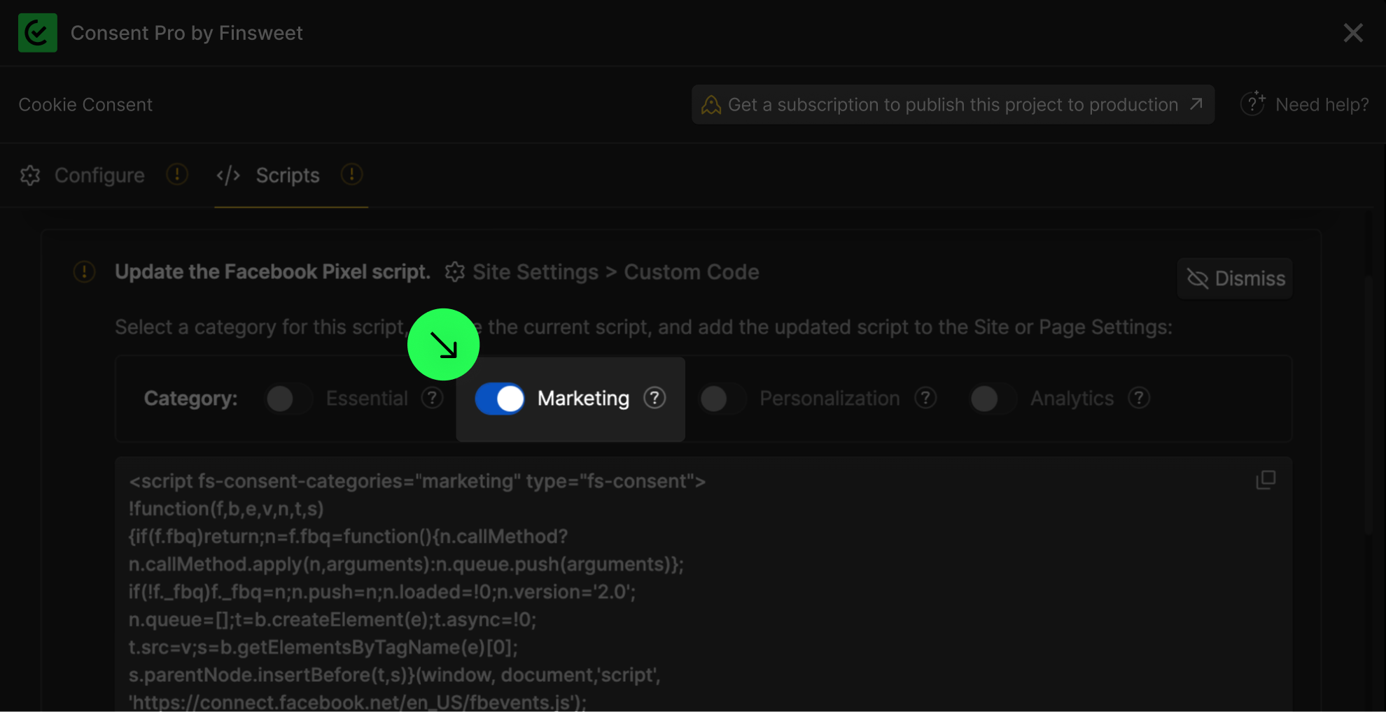This screenshot has width=1386, height=712.
Task: Click the Update the Facebook Pixel script heading
Action: 272,272
